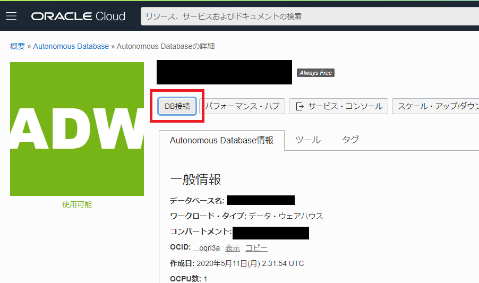Click the Oracle Cloud logo
This screenshot has width=479, height=283.
pos(78,16)
